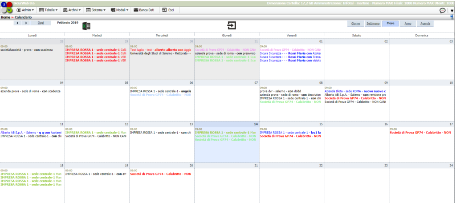Click day number 16

(386, 124)
